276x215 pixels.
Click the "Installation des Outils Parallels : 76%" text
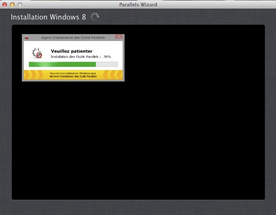pos(81,57)
